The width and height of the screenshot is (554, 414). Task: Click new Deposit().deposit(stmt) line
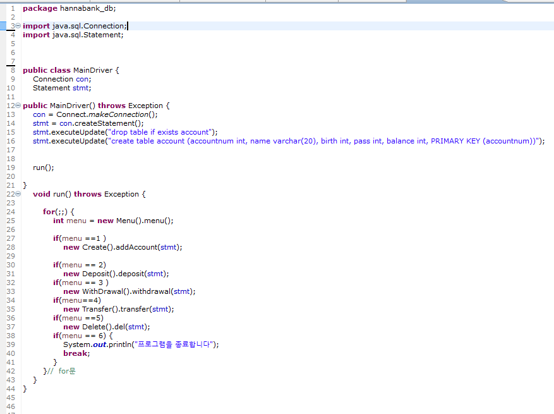tap(116, 274)
